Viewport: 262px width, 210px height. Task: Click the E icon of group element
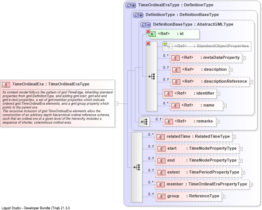(161, 197)
